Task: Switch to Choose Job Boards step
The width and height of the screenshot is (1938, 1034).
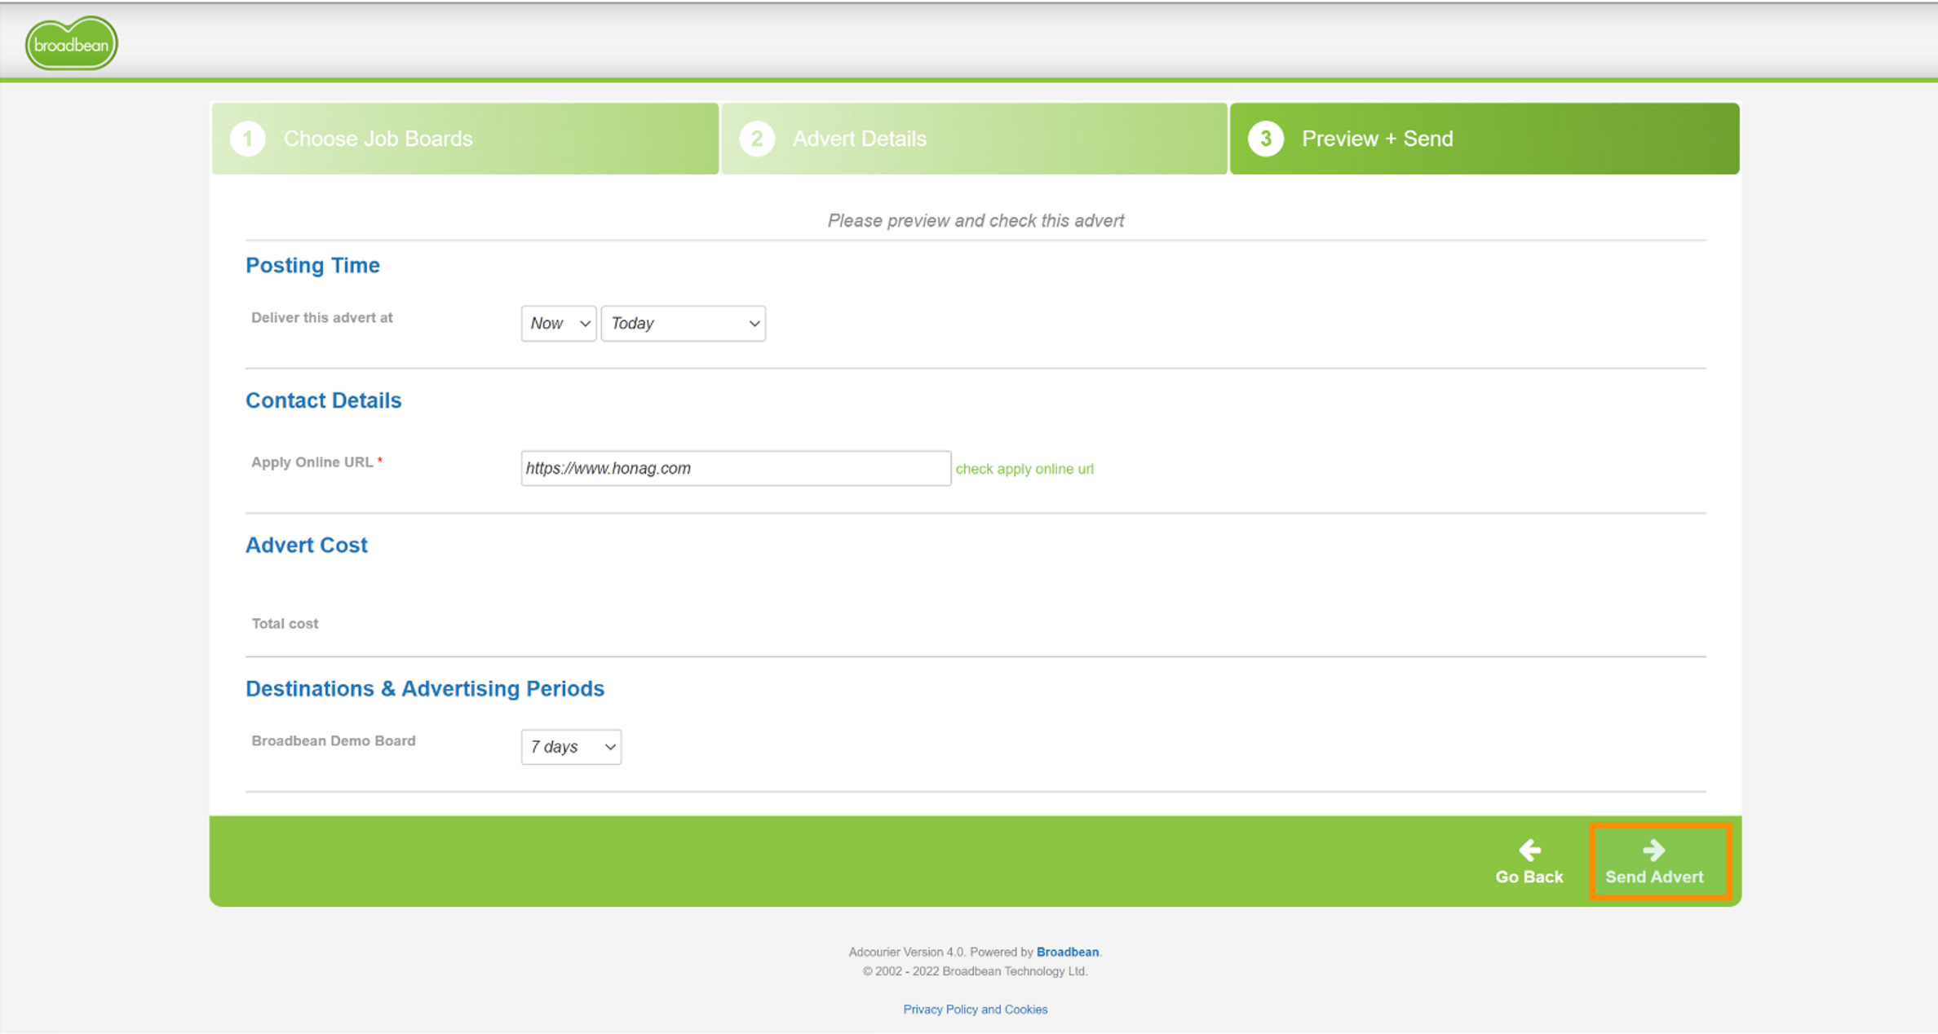Action: [x=378, y=139]
